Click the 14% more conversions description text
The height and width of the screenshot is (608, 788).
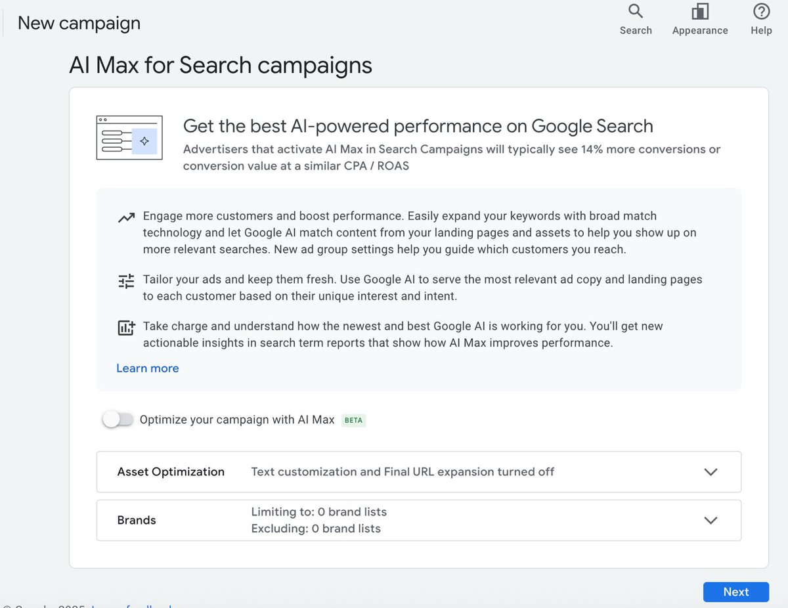tap(452, 158)
